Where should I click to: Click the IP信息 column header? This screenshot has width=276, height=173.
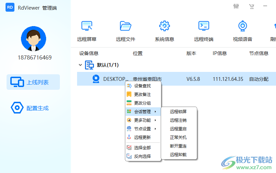point(220,53)
